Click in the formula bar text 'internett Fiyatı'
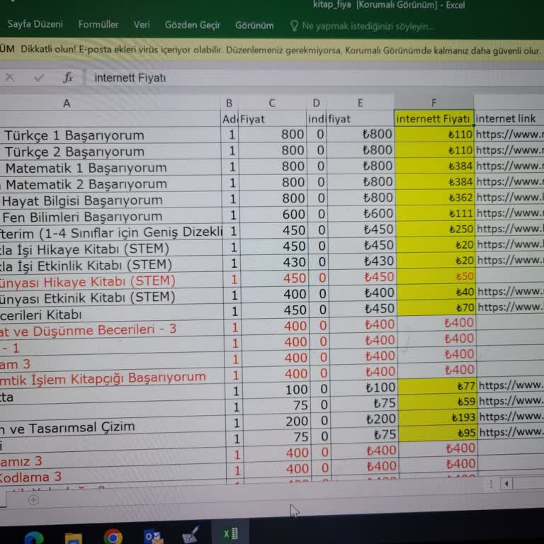The height and width of the screenshot is (544, 544). 130,78
